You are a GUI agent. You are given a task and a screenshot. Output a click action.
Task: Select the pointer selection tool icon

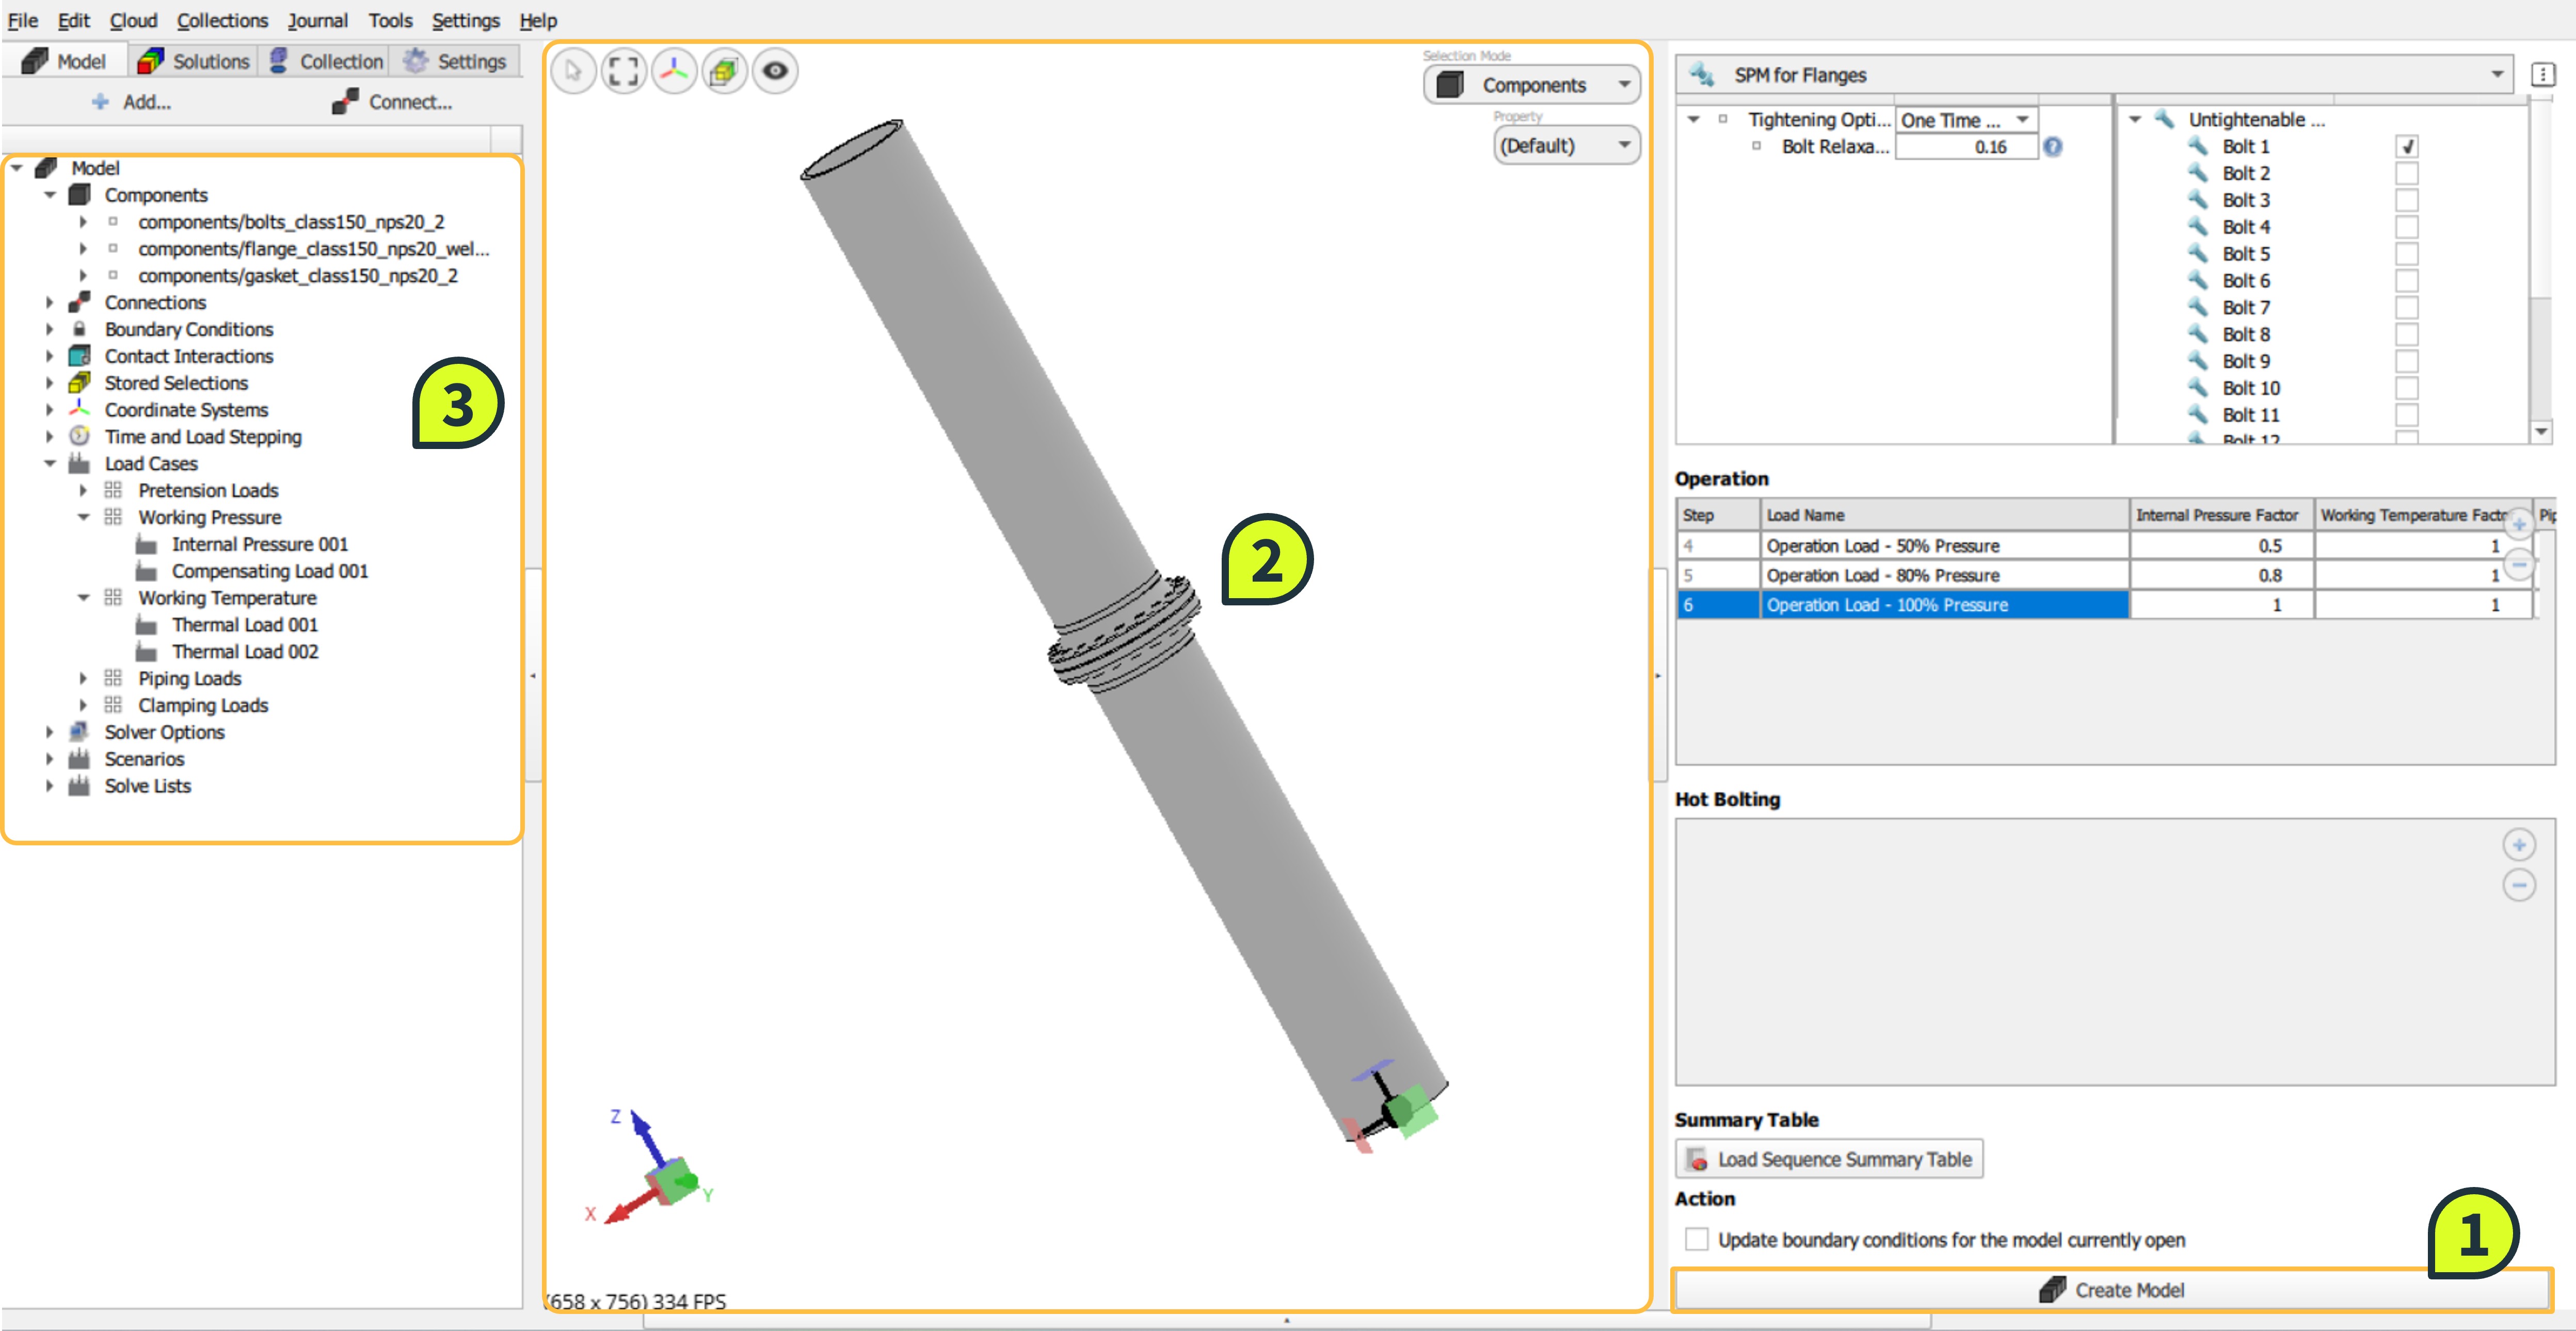pyautogui.click(x=572, y=71)
